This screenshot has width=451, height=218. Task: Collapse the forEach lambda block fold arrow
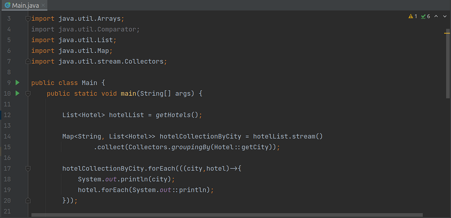coord(28,168)
